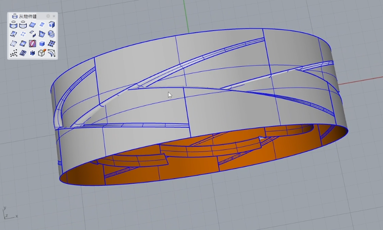Start the striped Contour tool
383x230 pixels.
14,44
